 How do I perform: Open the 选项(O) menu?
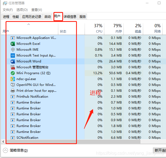pyautogui.click(x=22, y=10)
